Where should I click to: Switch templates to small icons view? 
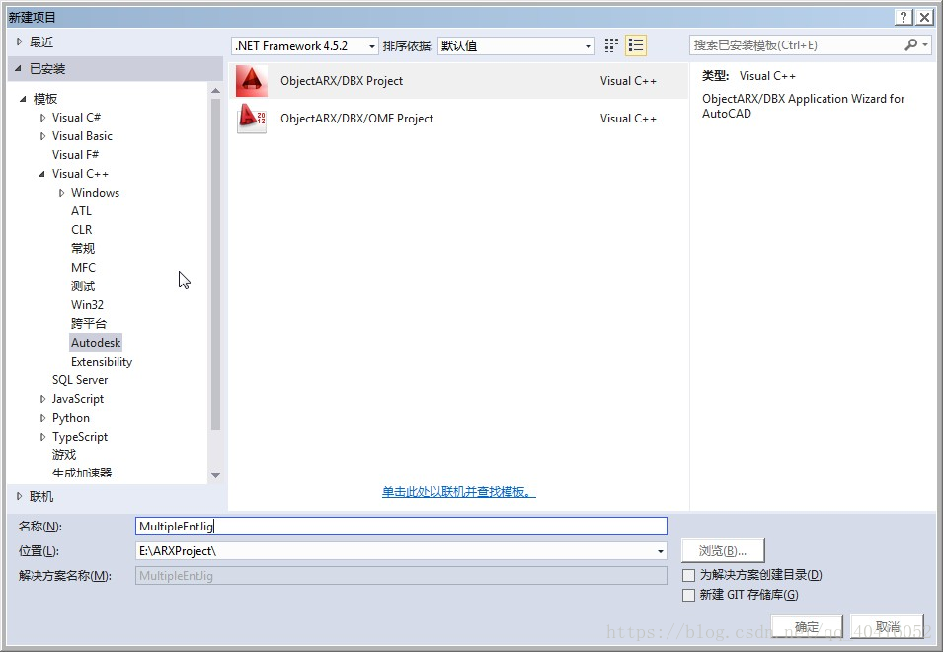[611, 45]
